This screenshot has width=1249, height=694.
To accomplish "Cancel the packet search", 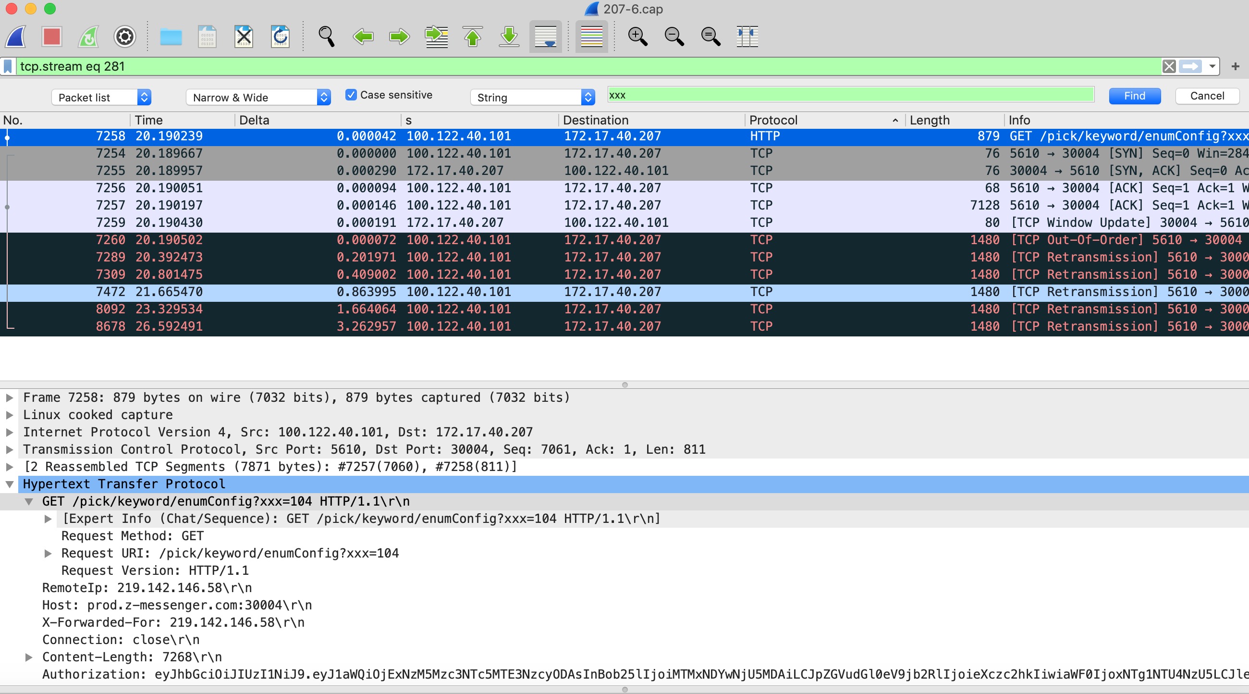I will tap(1207, 96).
